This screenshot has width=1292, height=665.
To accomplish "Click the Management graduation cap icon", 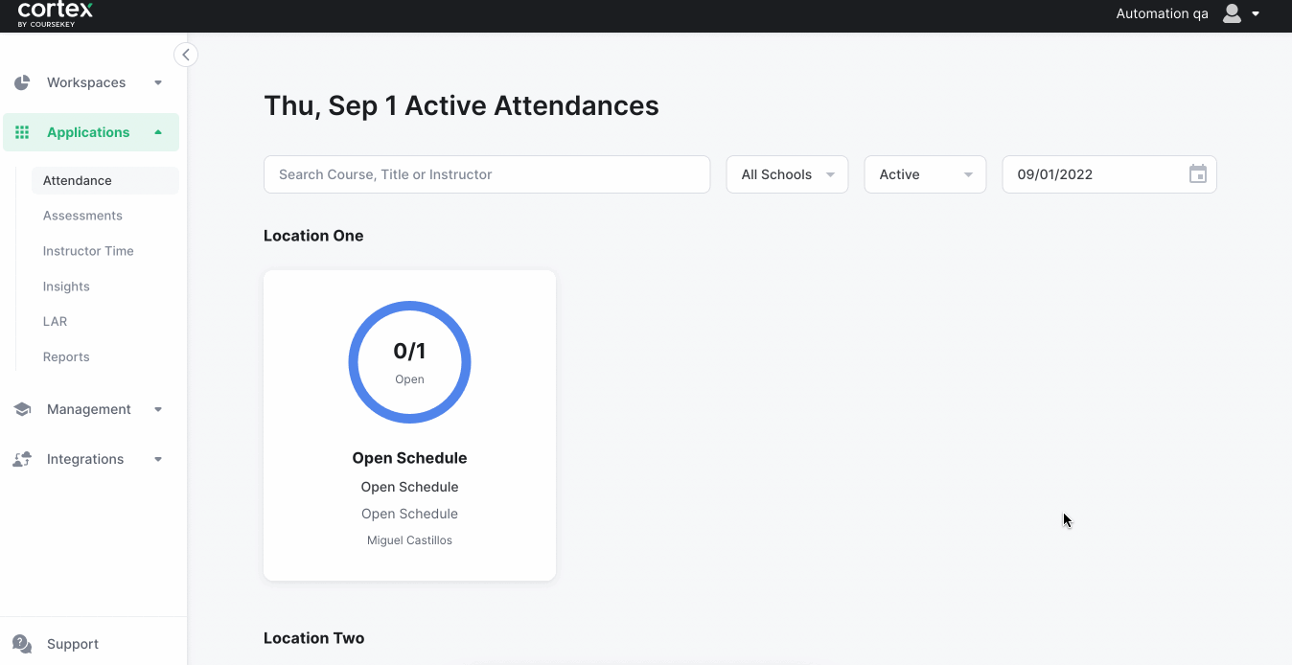I will coord(22,409).
